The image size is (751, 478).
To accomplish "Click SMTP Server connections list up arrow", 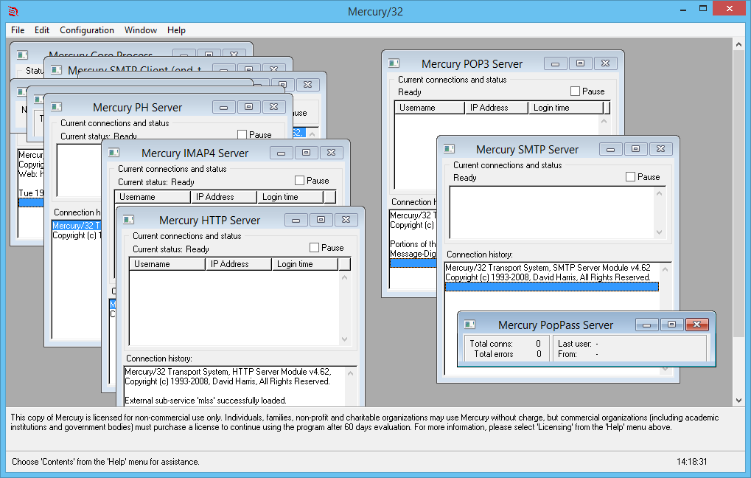I will 660,193.
